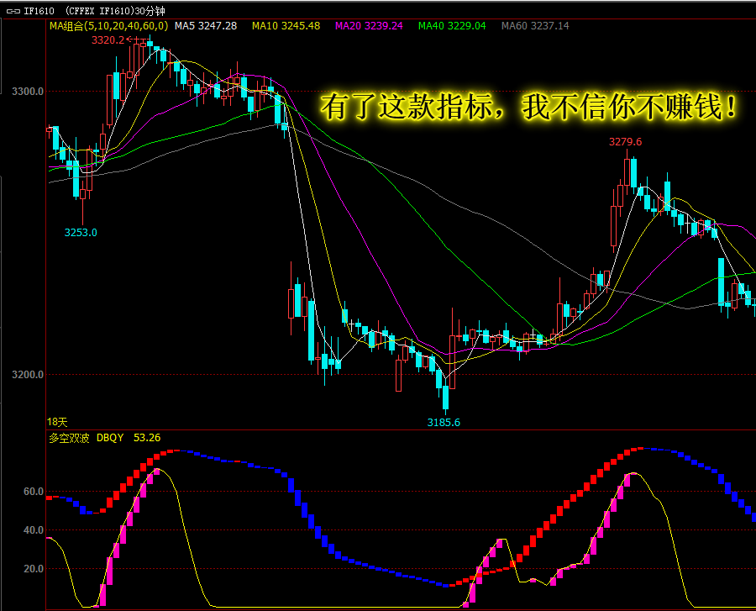Click the DBQY 53.26 indicator value
Image resolution: width=756 pixels, height=611 pixels.
pos(129,438)
